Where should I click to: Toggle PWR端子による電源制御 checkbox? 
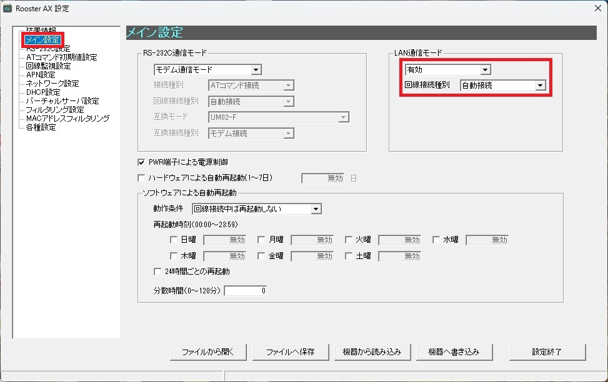coord(141,162)
